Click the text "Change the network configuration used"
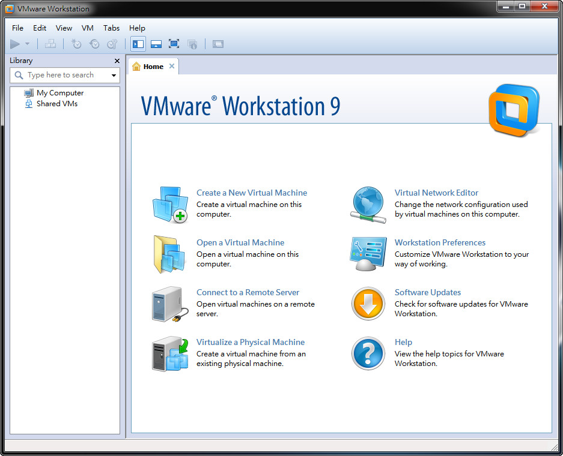Viewport: 563px width, 456px height. click(x=461, y=205)
